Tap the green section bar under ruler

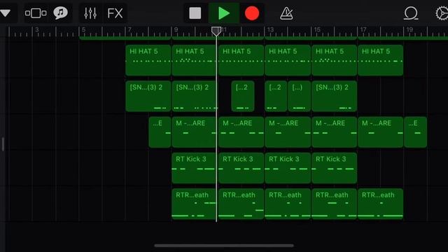(x=263, y=38)
